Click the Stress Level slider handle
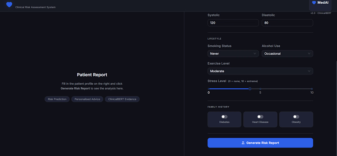Screen dimensions: 337x156 coord(250,89)
